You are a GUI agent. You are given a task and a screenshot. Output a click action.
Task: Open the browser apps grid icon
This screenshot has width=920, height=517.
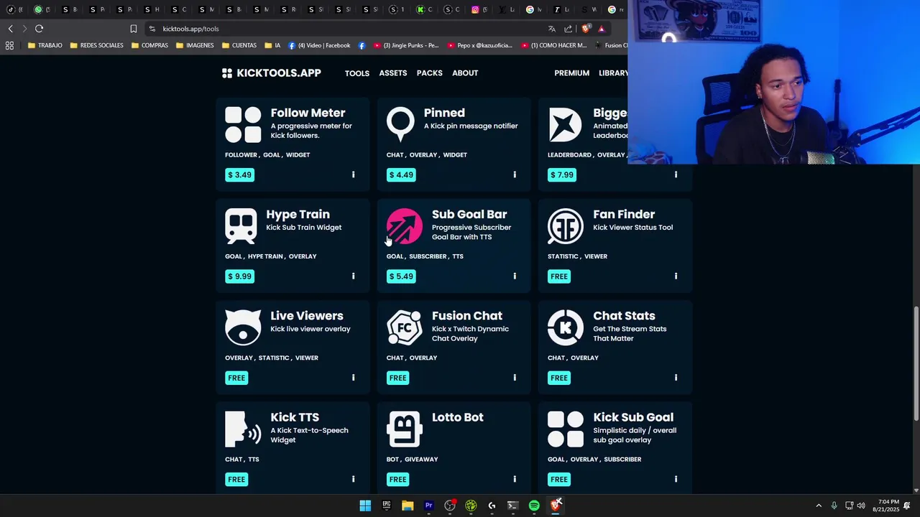9,45
